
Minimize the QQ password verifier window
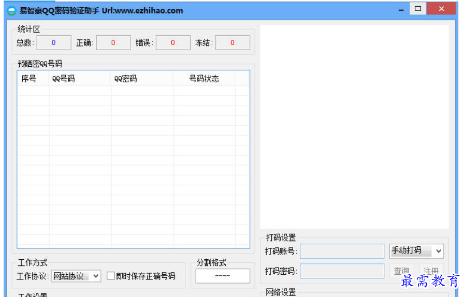[x=401, y=10]
